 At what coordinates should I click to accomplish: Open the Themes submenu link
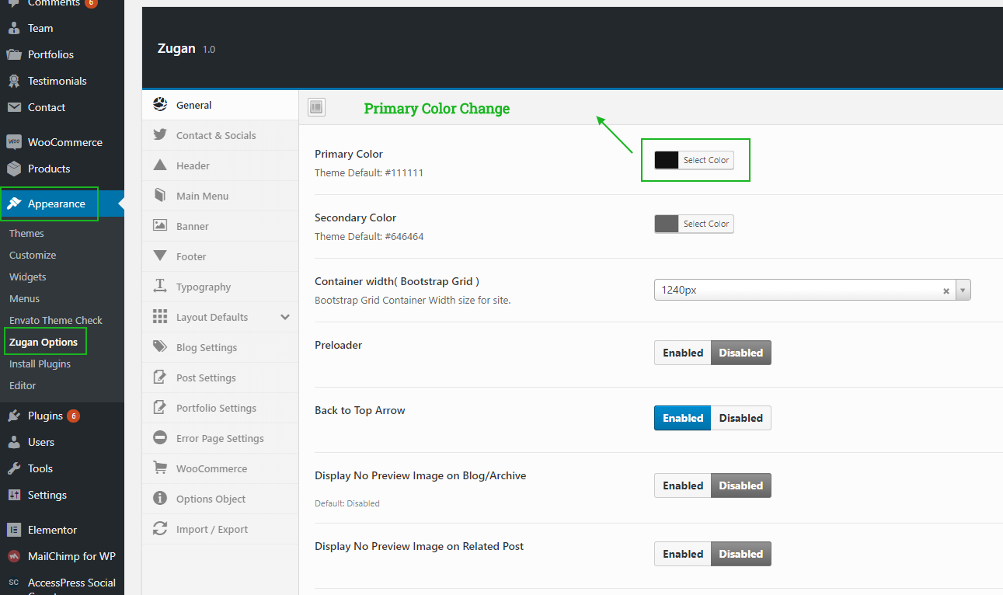coord(26,233)
